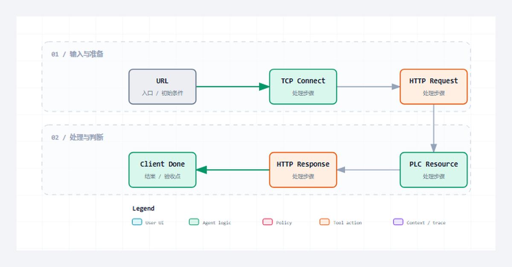Click the Agent logic legend color swatch
Image resolution: width=512 pixels, height=267 pixels.
194,222
